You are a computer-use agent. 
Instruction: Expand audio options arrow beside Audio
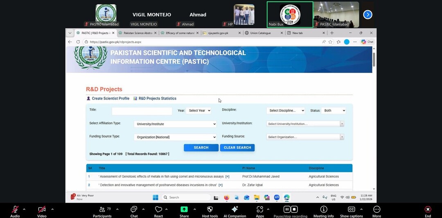pyautogui.click(x=24, y=209)
